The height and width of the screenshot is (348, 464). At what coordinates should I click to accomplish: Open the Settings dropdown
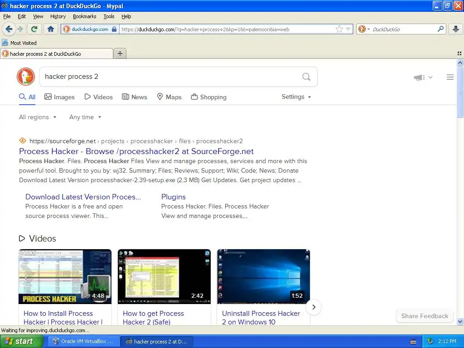pos(296,97)
